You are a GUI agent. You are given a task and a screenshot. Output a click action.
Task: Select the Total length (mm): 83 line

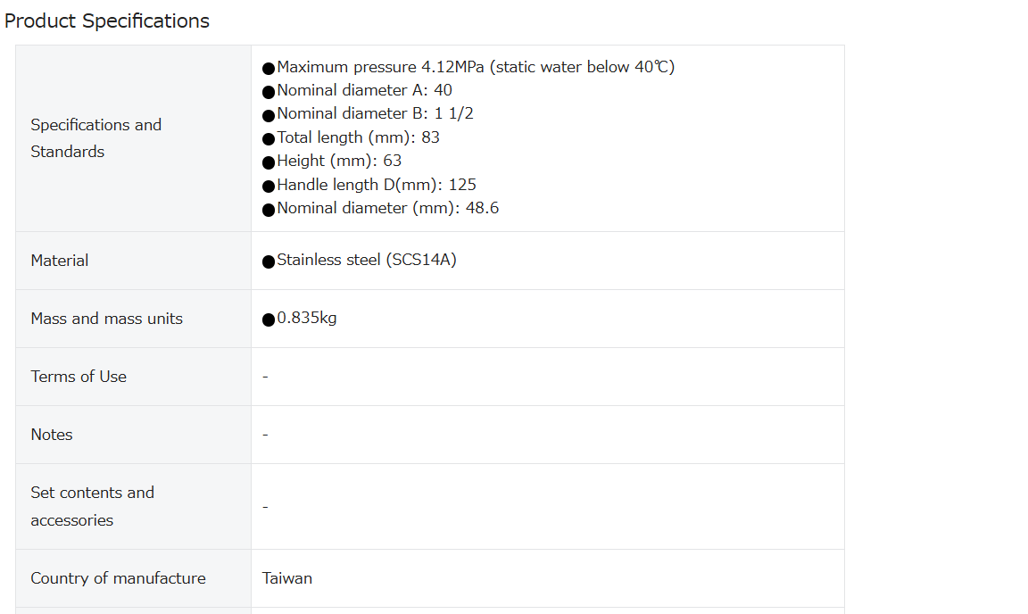tap(351, 137)
